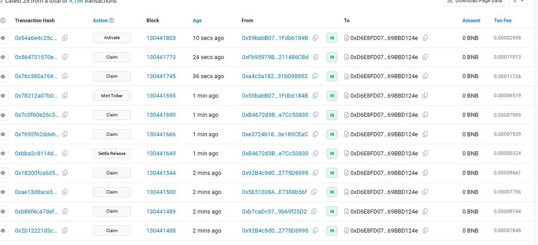This screenshot has width=538, height=245.
Task: Preview transaction 0xae13d8ace5 with eye icon
Action: point(3,192)
